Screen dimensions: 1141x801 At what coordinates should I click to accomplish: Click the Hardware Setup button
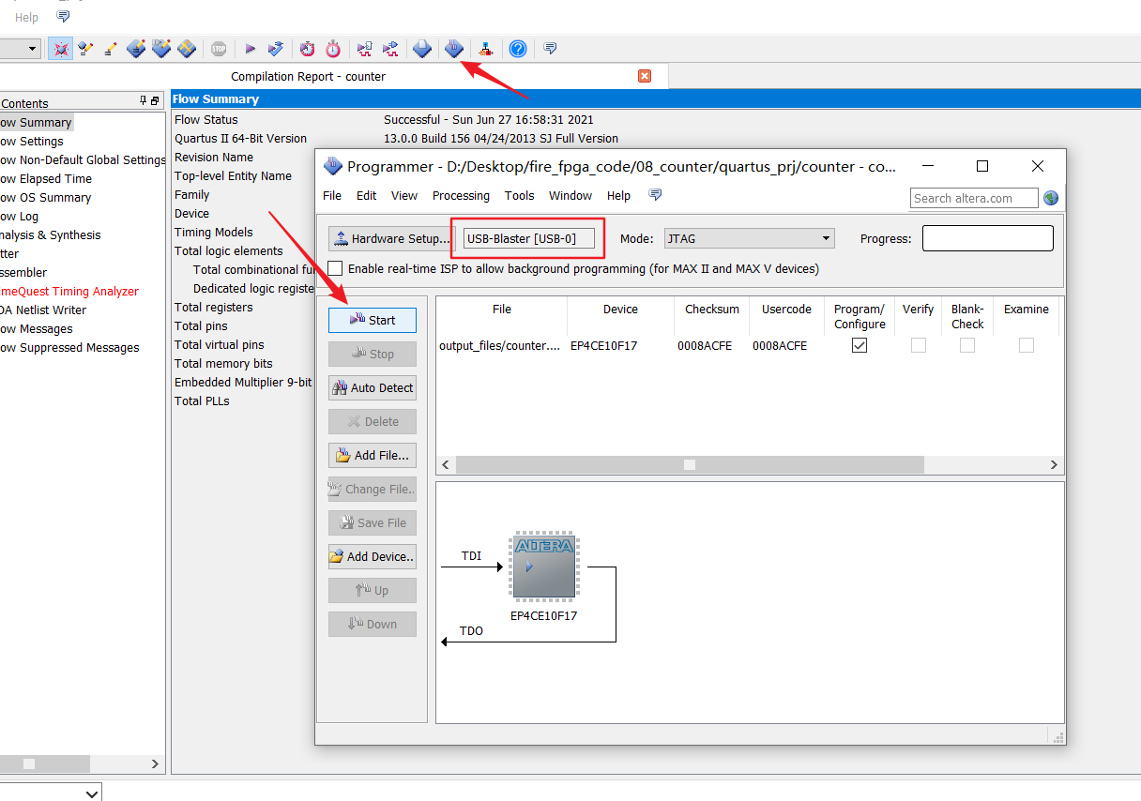391,238
